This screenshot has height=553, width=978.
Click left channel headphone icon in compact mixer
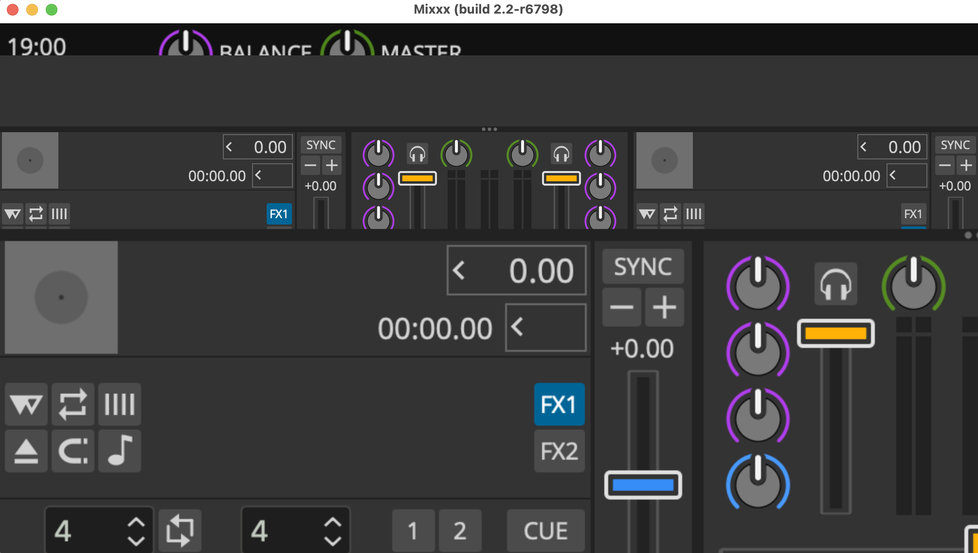417,154
